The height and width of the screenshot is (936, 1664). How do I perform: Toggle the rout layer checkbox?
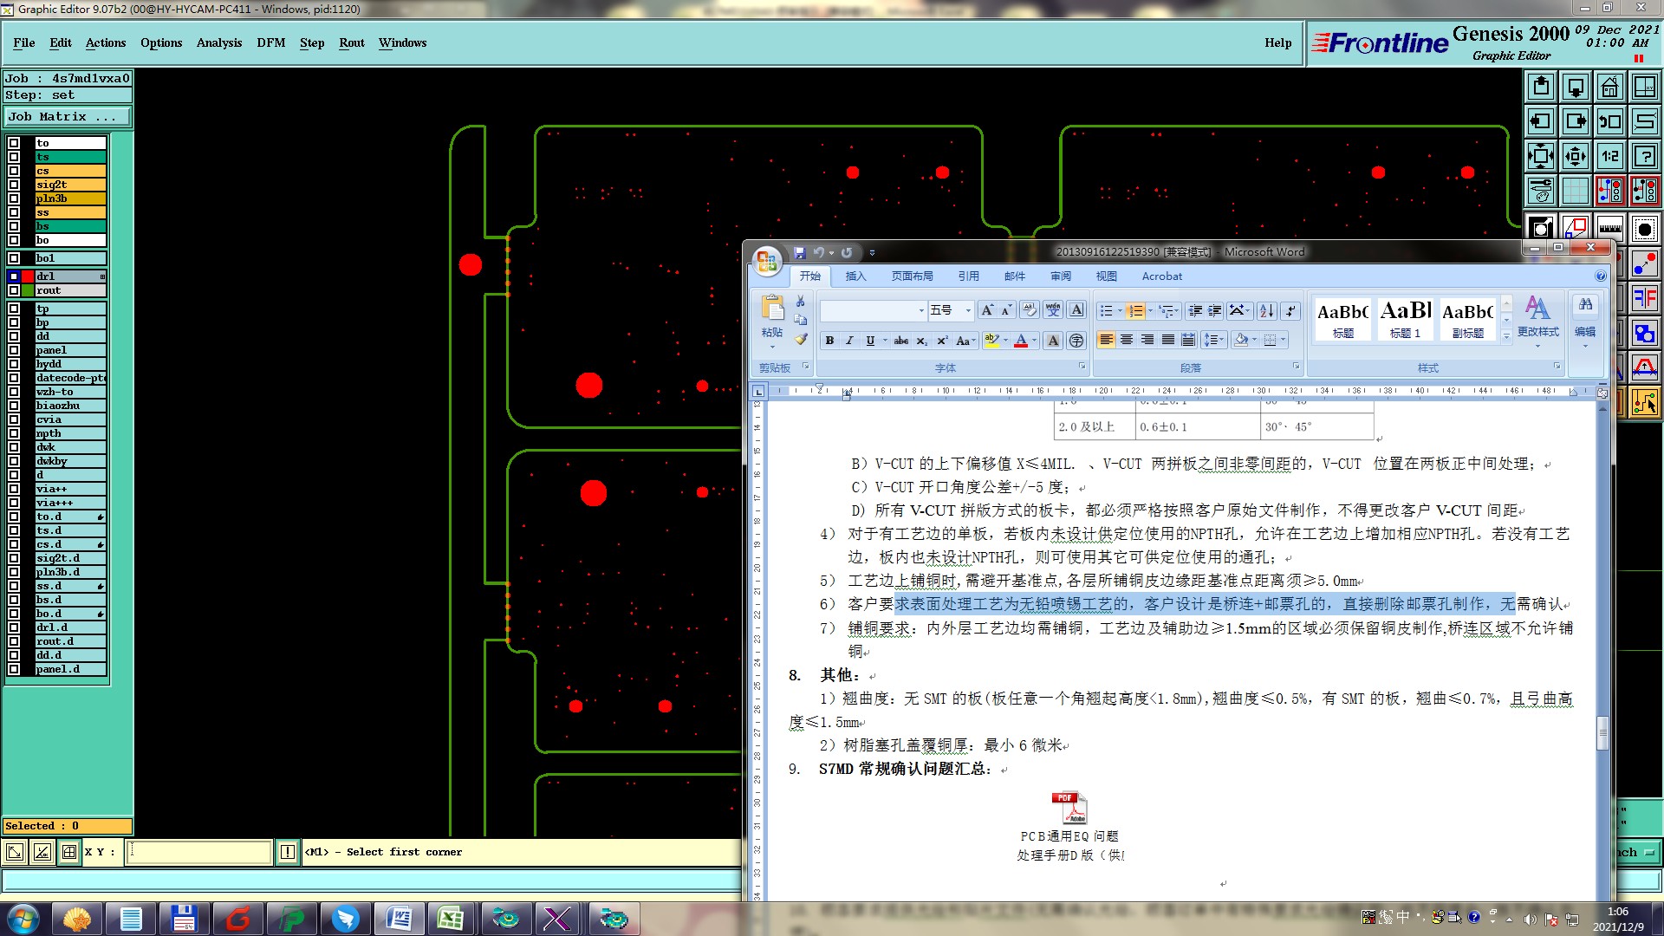tap(14, 290)
